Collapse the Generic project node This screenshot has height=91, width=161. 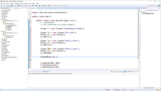(x=1, y=19)
